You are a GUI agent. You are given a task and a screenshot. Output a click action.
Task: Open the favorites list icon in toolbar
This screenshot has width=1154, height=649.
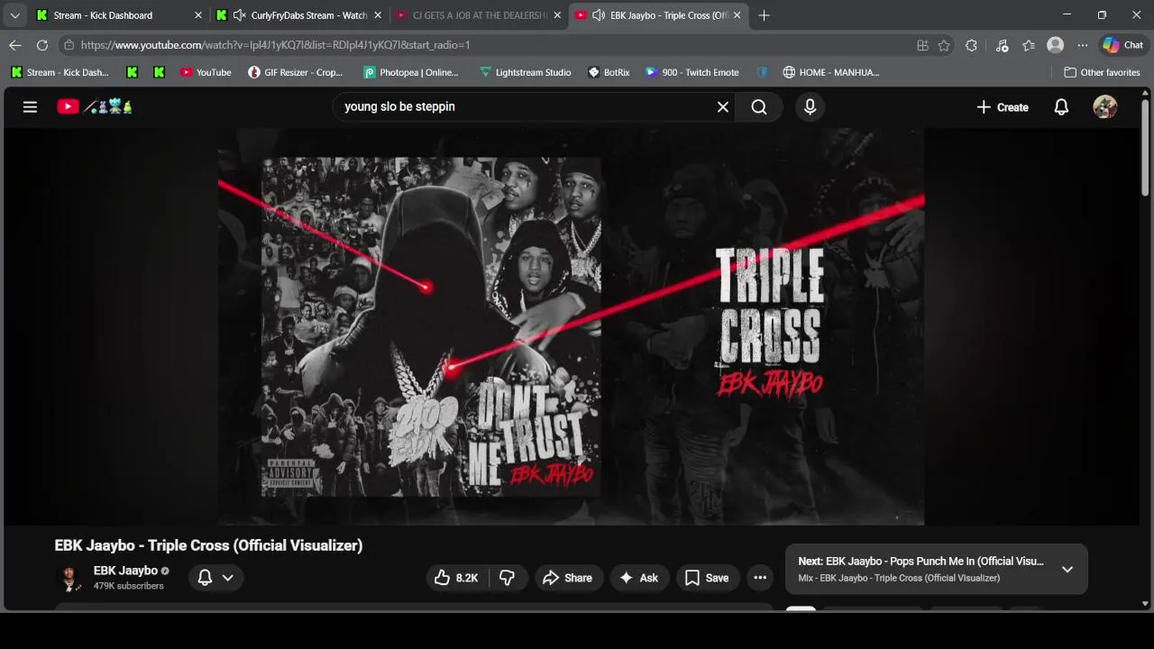(x=1029, y=45)
